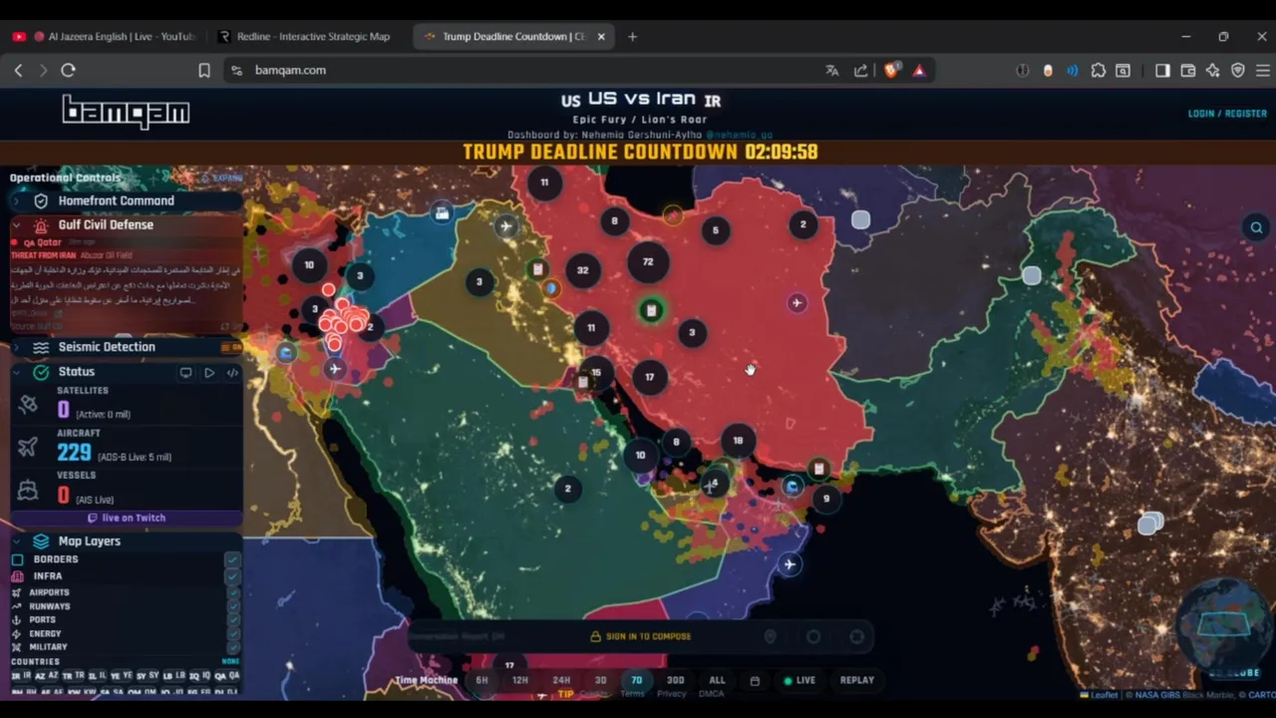Toggle the Airports layer checkbox

tap(233, 592)
